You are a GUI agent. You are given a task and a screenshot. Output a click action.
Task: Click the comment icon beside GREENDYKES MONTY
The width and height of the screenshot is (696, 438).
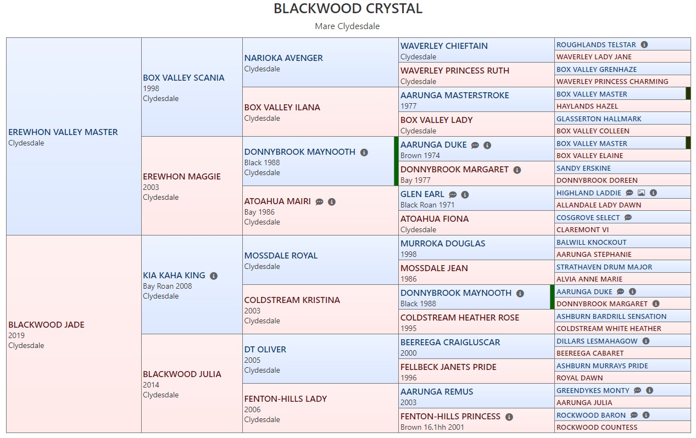637,391
